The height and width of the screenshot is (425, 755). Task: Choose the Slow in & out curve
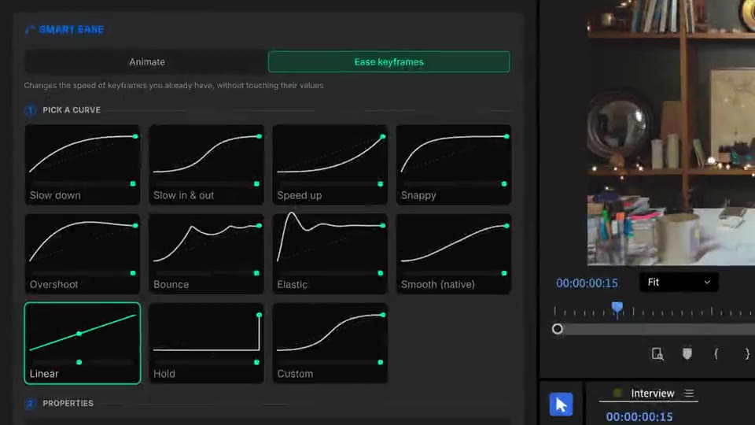click(x=206, y=164)
